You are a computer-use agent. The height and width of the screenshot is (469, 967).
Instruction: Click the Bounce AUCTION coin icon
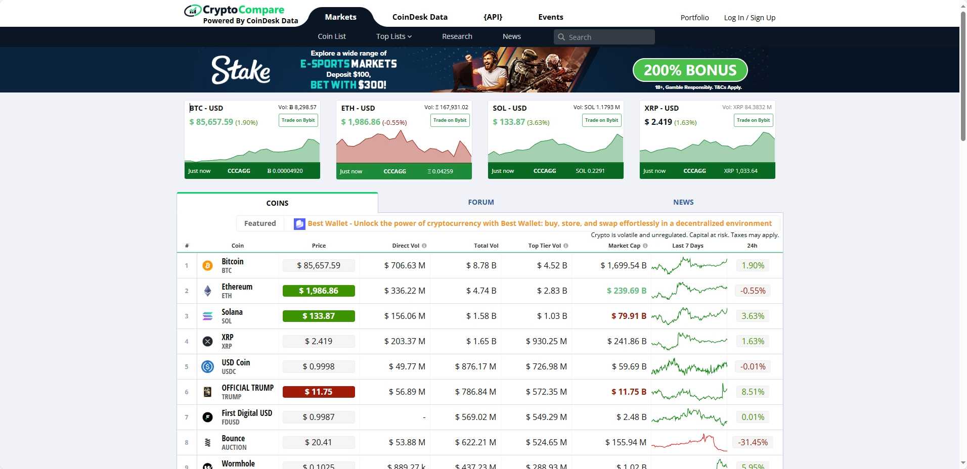pyautogui.click(x=207, y=442)
